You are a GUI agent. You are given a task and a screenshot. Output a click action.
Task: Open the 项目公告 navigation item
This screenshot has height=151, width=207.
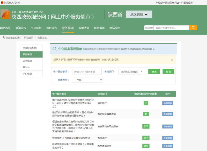pyautogui.click(x=51, y=28)
